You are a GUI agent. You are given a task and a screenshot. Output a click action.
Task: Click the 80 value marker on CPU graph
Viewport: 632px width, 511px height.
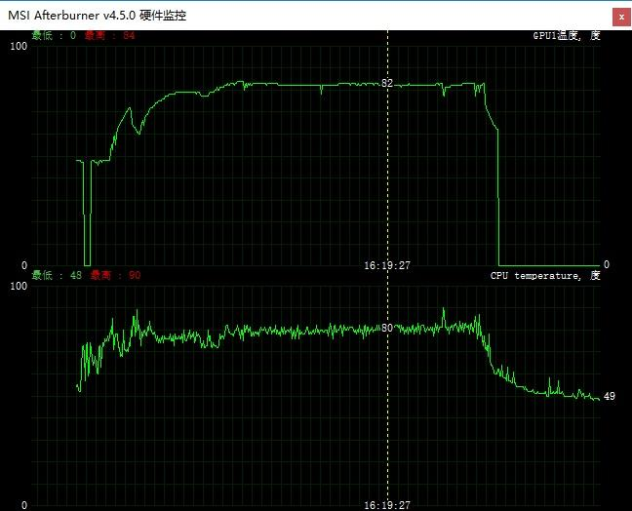tap(387, 328)
